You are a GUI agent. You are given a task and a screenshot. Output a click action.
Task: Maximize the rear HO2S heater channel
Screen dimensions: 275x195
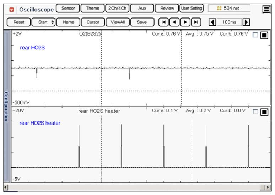tap(264, 112)
